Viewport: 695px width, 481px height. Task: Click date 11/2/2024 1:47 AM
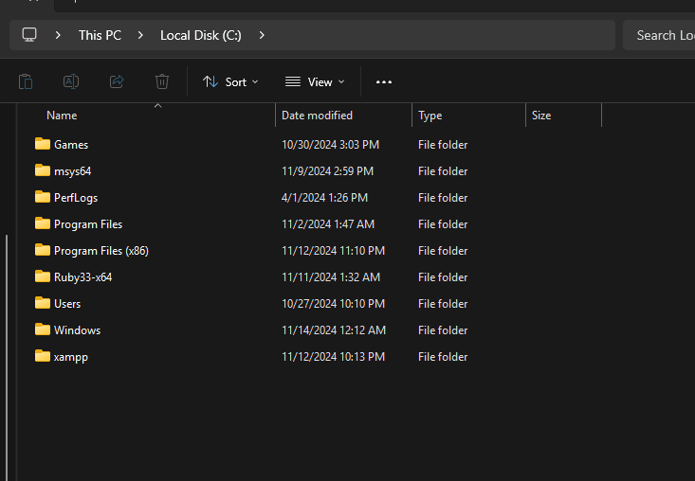328,224
